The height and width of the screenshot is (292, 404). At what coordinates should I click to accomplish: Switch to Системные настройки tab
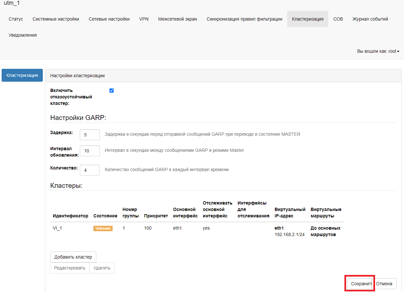coord(56,19)
